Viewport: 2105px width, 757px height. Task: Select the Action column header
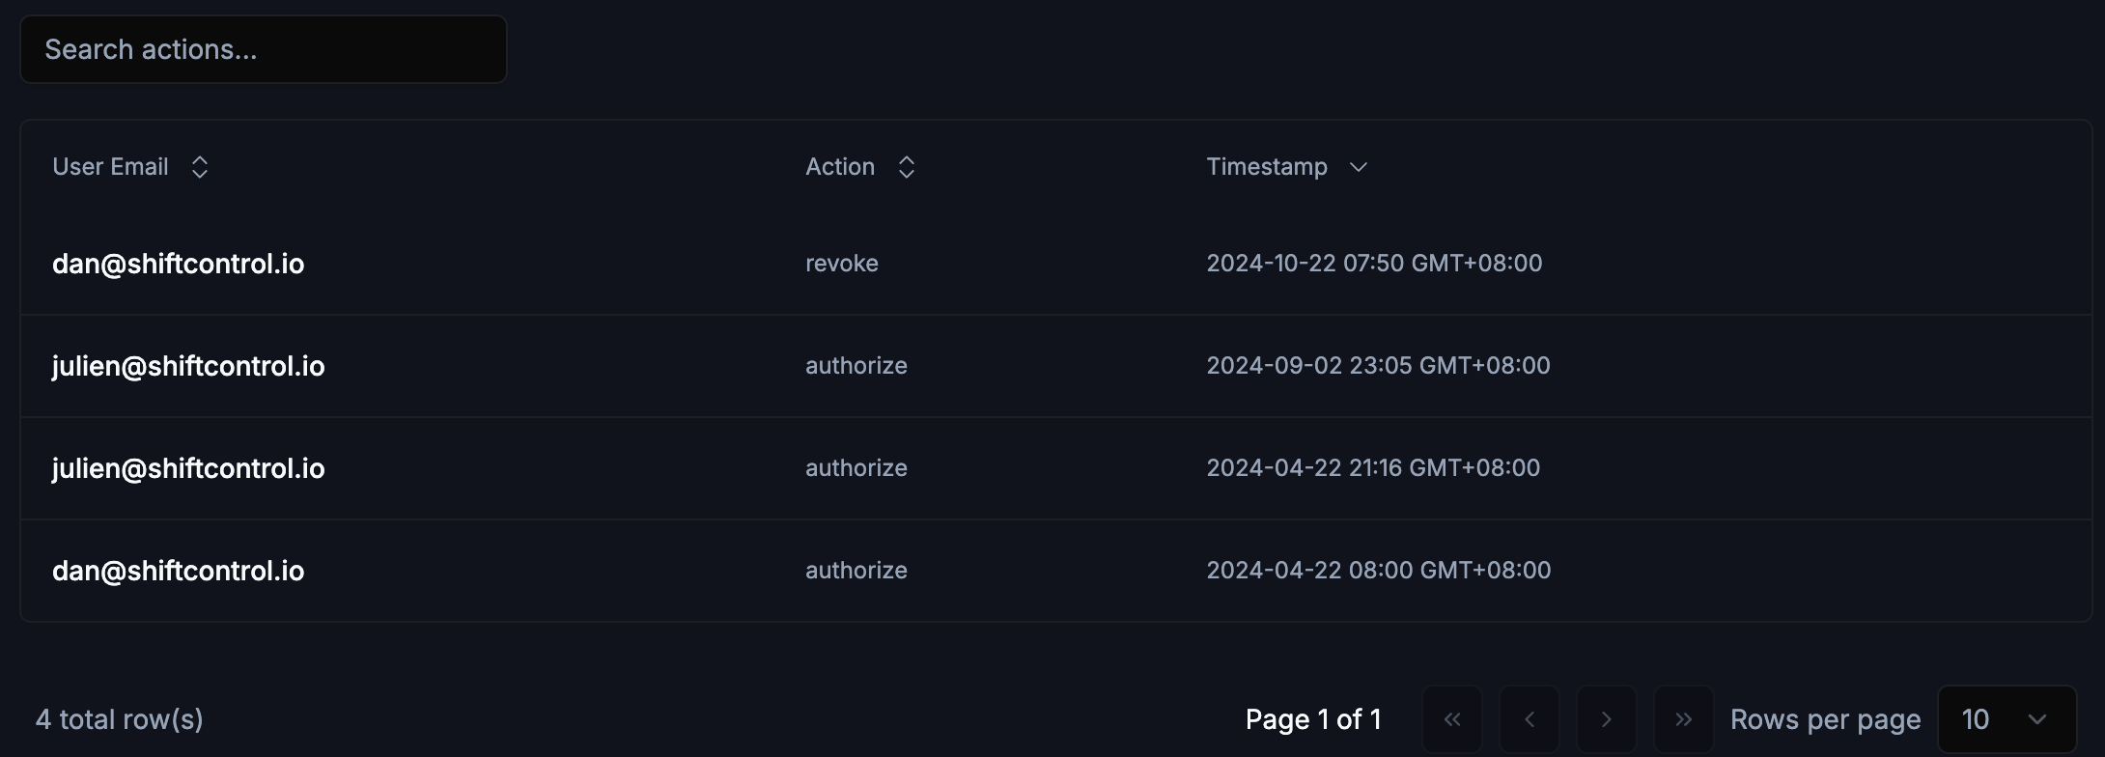point(839,166)
